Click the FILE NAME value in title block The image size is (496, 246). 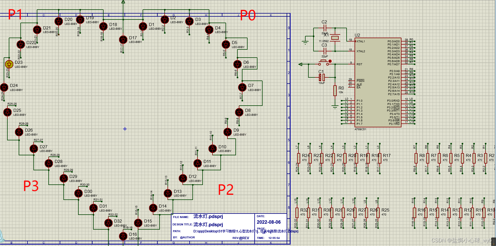208,216
